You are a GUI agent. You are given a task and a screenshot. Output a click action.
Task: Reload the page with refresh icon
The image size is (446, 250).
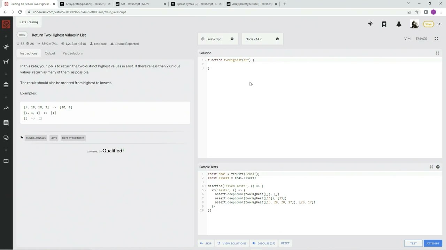[x=20, y=12]
